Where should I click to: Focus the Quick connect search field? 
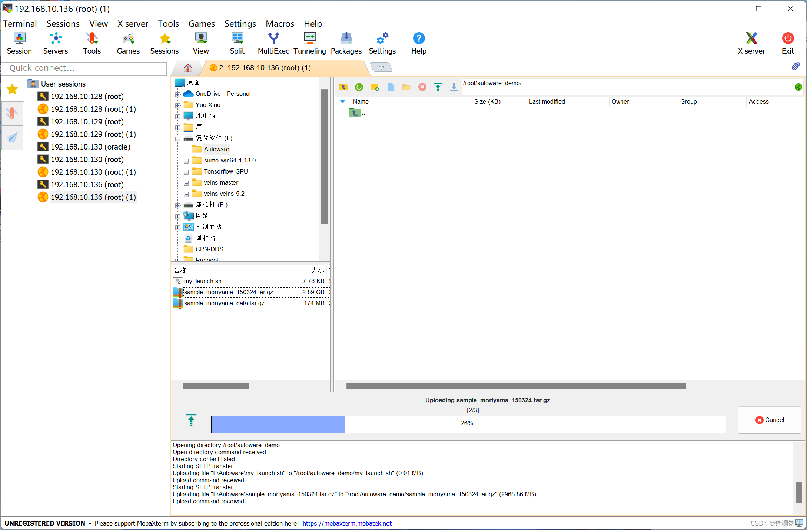pos(84,68)
